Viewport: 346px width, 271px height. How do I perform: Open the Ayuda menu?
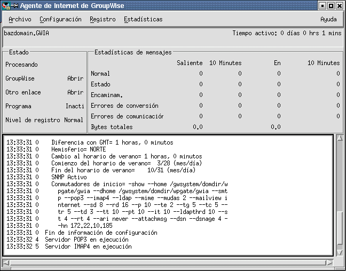(x=328, y=19)
